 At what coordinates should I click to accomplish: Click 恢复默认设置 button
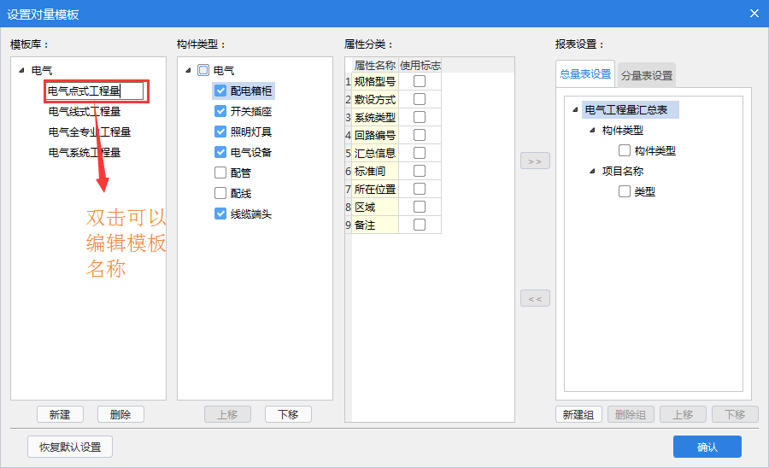coord(70,447)
